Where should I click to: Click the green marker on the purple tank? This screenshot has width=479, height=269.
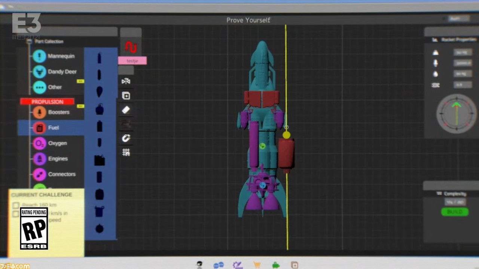pos(262,146)
